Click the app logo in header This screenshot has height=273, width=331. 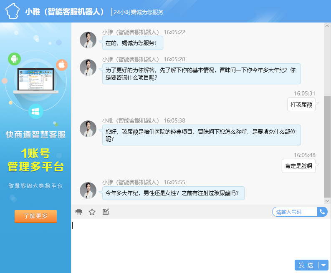point(13,11)
